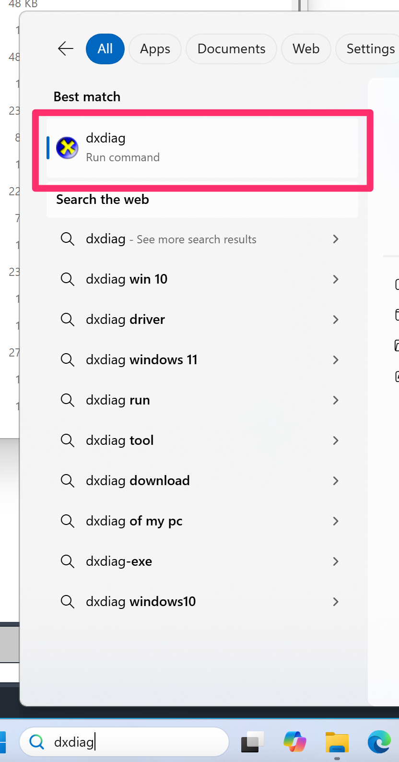Viewport: 399px width, 762px height.
Task: Switch to the Web filter tab
Action: [306, 49]
